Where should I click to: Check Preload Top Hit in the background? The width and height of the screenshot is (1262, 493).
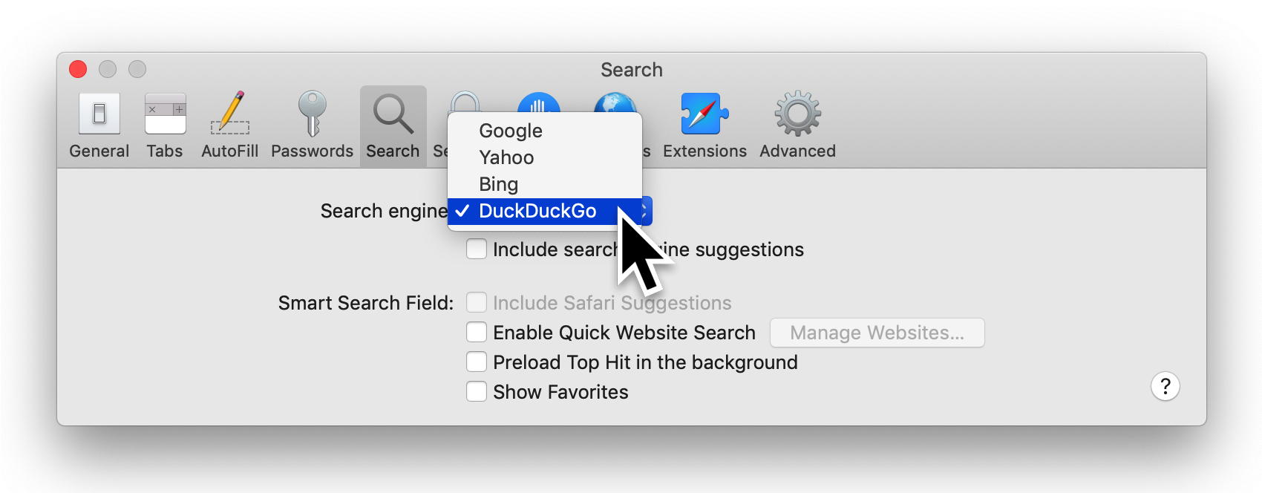tap(477, 362)
